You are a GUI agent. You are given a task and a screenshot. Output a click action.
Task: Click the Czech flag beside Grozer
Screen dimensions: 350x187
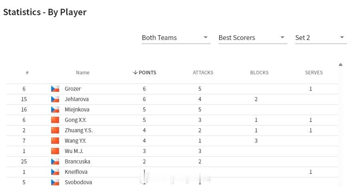click(x=55, y=89)
